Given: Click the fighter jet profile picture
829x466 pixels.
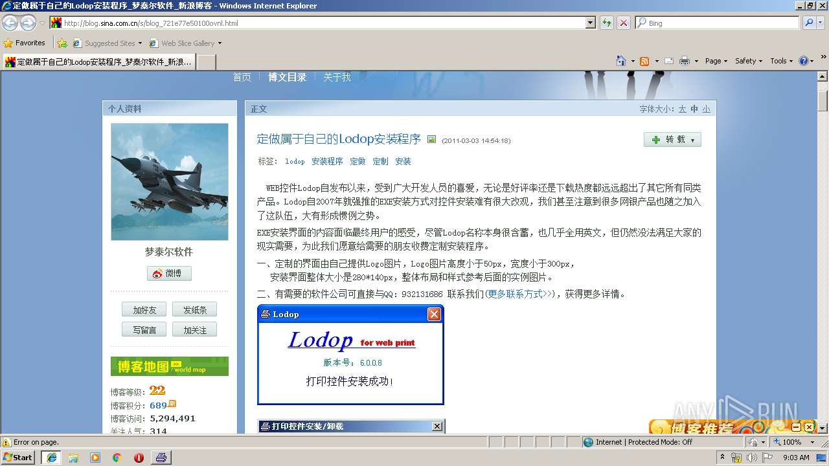Looking at the screenshot, I should (170, 182).
